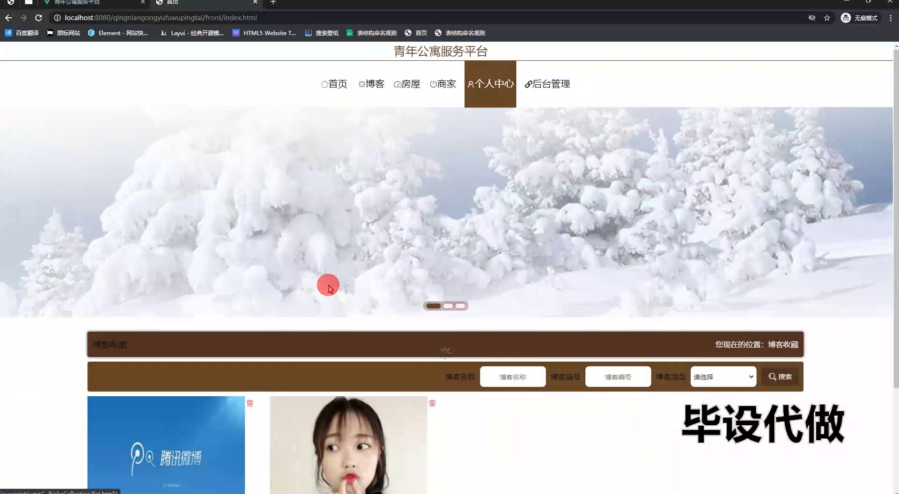Close the 青年公寓服务平台 browser tab

tap(143, 2)
